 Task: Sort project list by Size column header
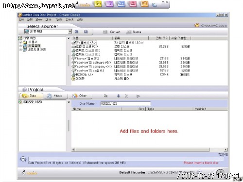click(x=134, y=109)
